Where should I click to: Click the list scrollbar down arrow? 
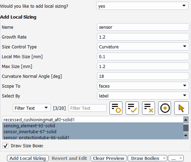(186, 135)
